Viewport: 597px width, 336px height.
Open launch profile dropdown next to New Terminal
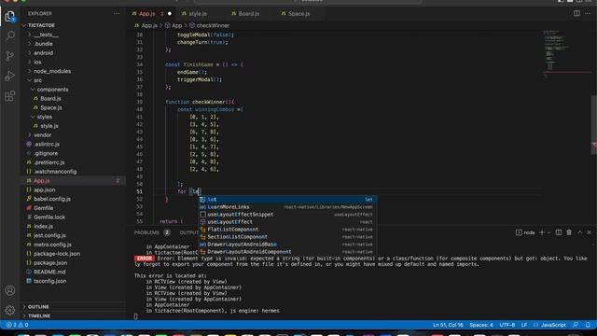pos(548,232)
